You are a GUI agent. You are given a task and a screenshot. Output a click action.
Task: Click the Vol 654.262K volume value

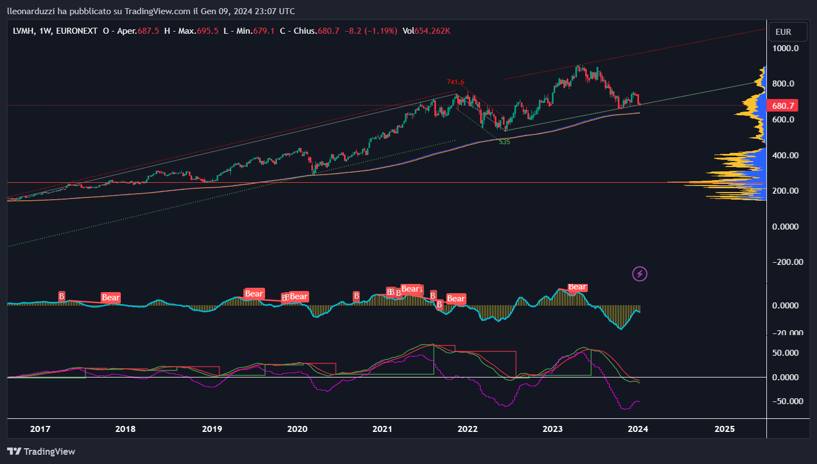(426, 31)
